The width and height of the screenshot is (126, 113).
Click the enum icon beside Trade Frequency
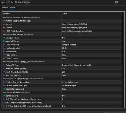point(4,45)
